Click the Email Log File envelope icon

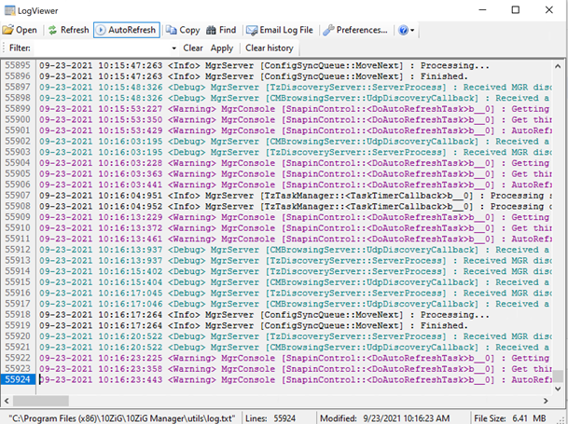252,30
